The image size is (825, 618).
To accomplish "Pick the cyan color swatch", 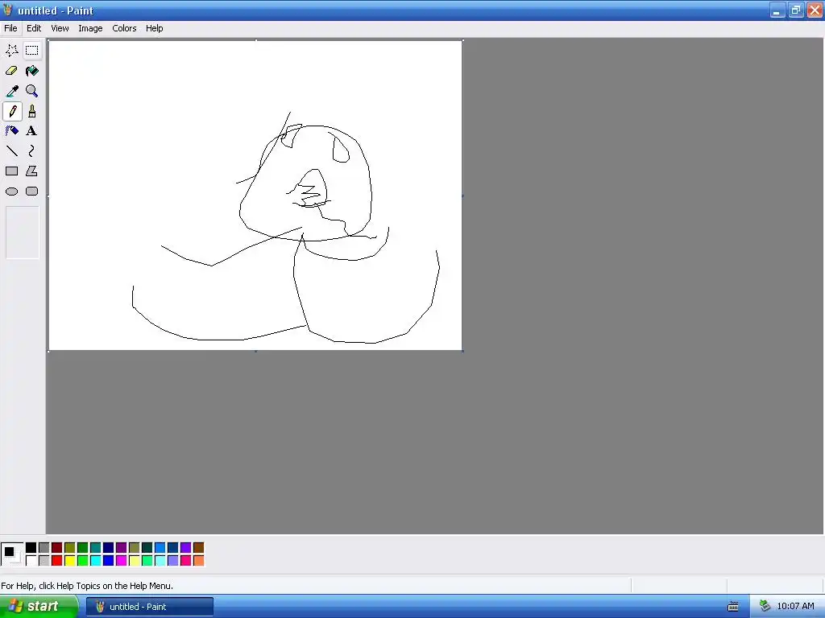I will pos(96,561).
